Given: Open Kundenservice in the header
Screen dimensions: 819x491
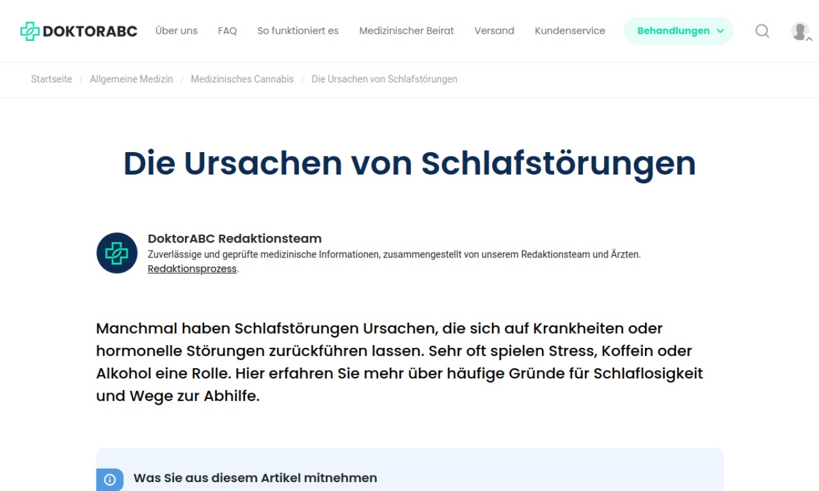Looking at the screenshot, I should (x=570, y=31).
